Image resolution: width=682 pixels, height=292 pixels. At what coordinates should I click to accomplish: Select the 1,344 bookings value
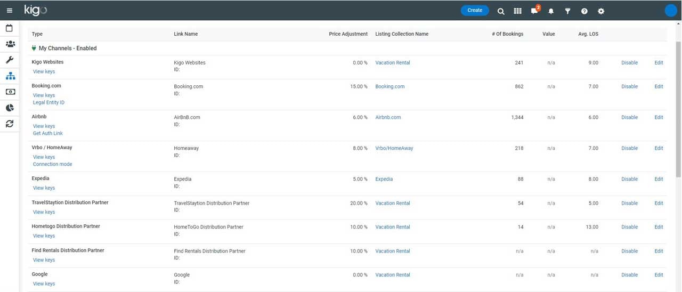pos(517,117)
